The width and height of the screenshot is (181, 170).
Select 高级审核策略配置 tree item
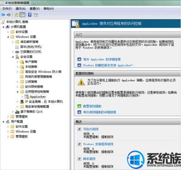pyautogui.click(x=37, y=106)
